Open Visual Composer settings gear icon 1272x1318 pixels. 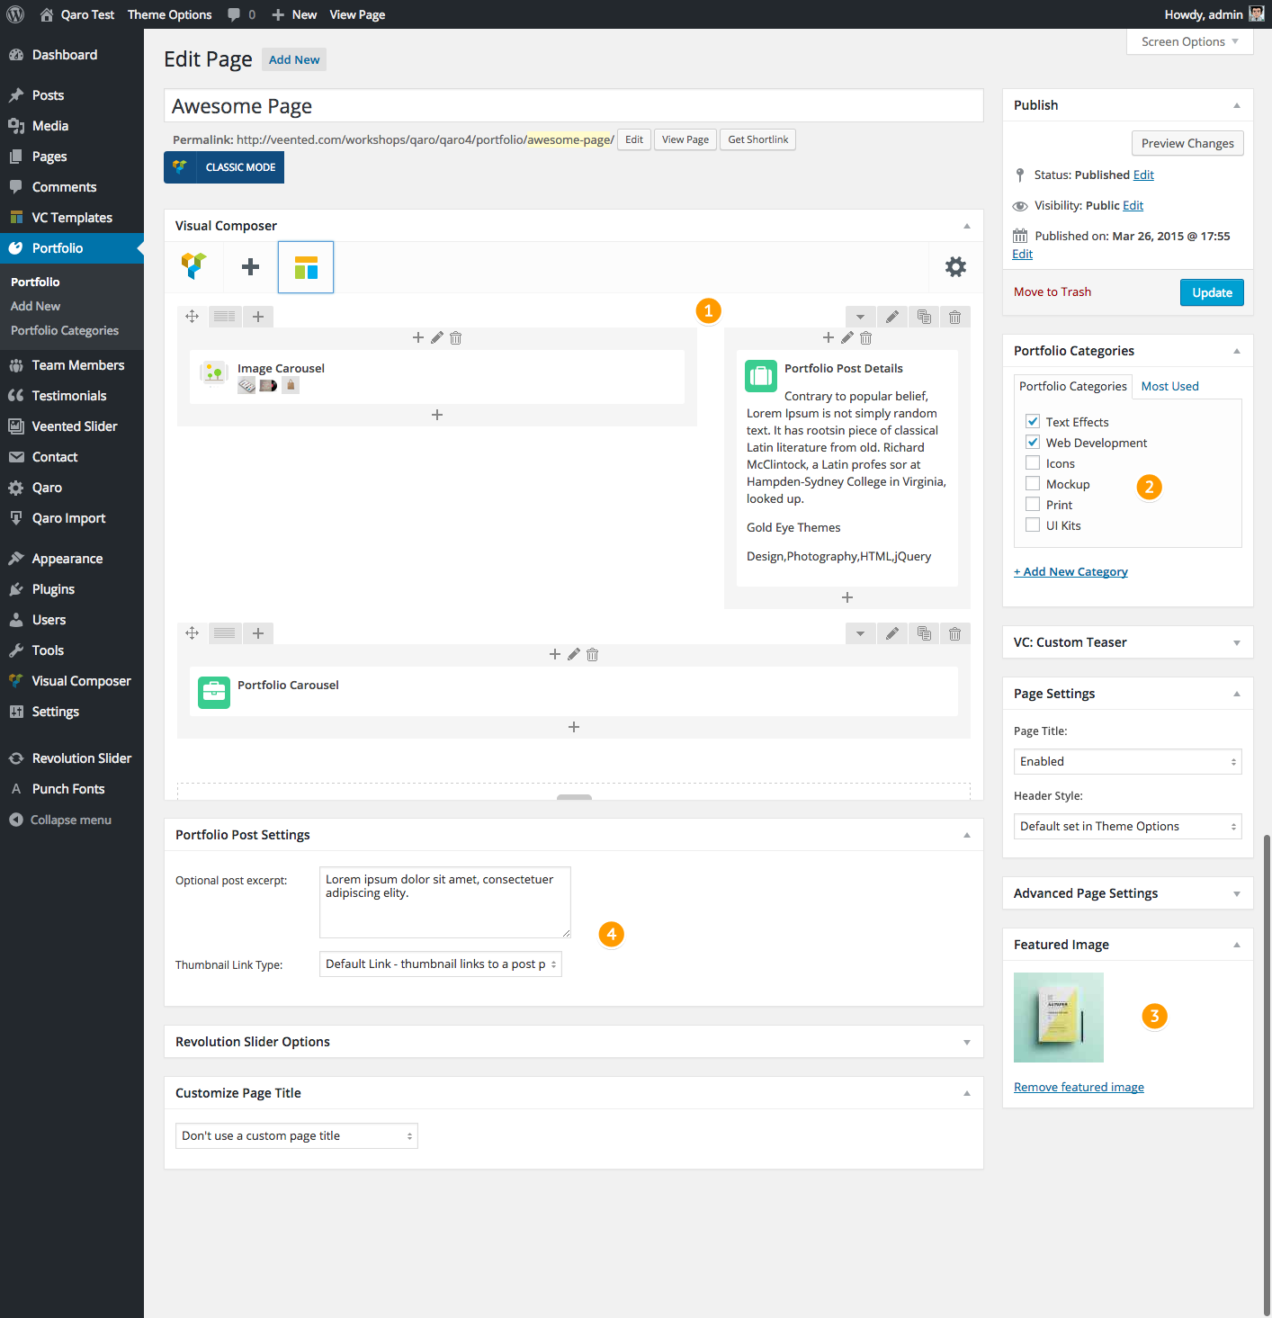pyautogui.click(x=955, y=266)
